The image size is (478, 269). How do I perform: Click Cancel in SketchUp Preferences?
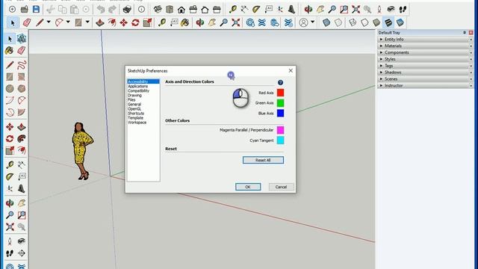coord(281,187)
